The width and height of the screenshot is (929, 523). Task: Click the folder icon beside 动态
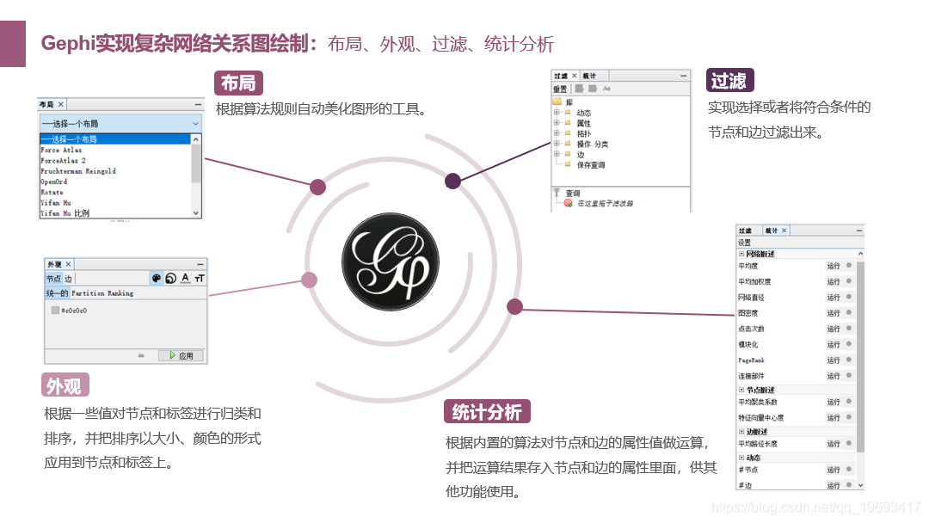pyautogui.click(x=568, y=113)
